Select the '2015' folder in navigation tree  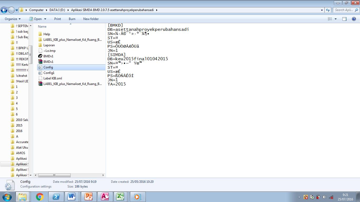17,125
